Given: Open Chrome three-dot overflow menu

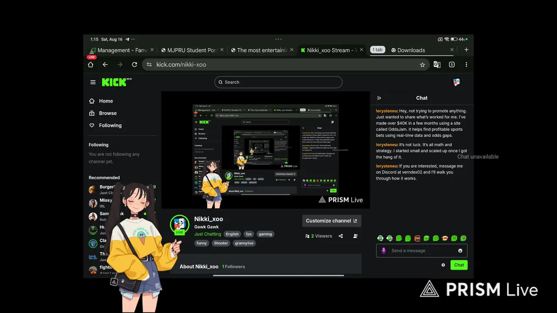Looking at the screenshot, I should pos(466,64).
